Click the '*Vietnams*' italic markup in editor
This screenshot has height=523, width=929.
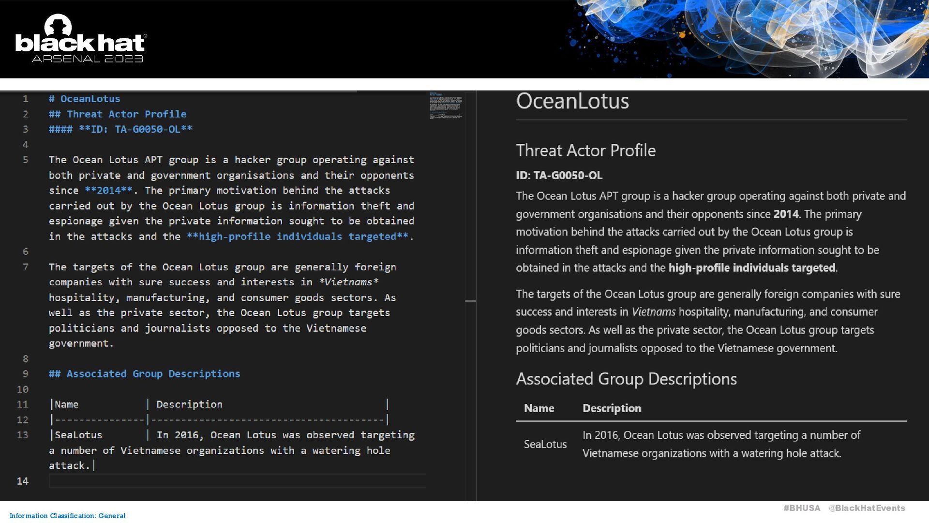tap(348, 282)
